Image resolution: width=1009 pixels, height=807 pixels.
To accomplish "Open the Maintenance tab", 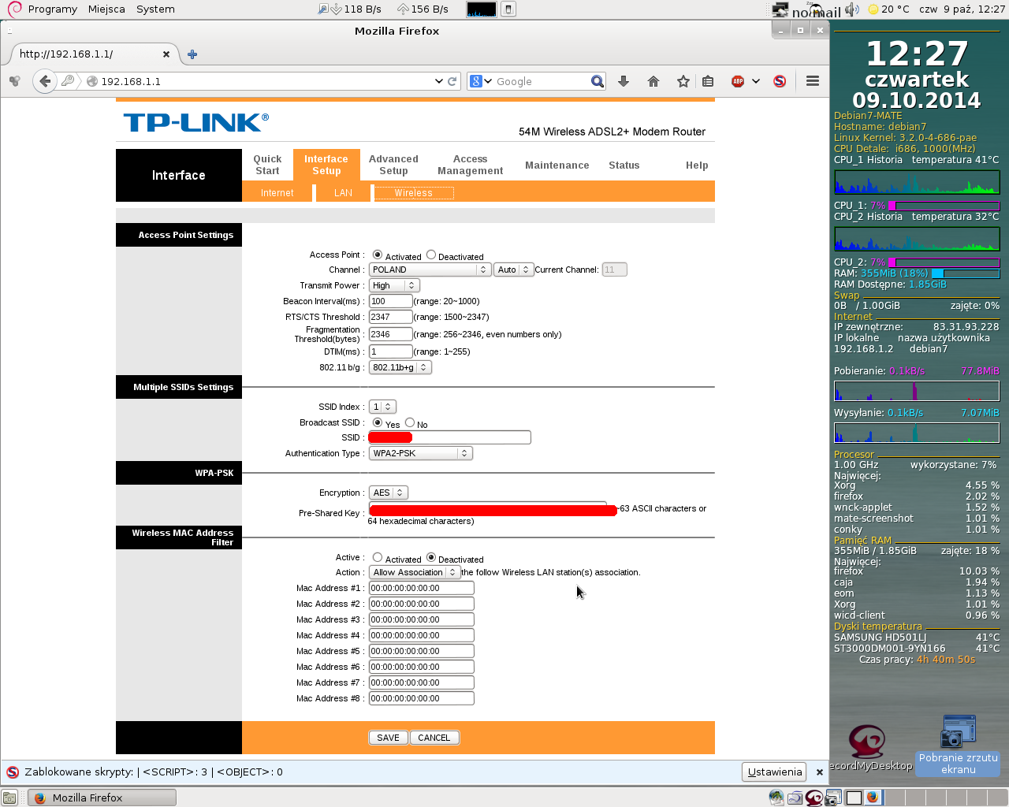I will coord(557,165).
